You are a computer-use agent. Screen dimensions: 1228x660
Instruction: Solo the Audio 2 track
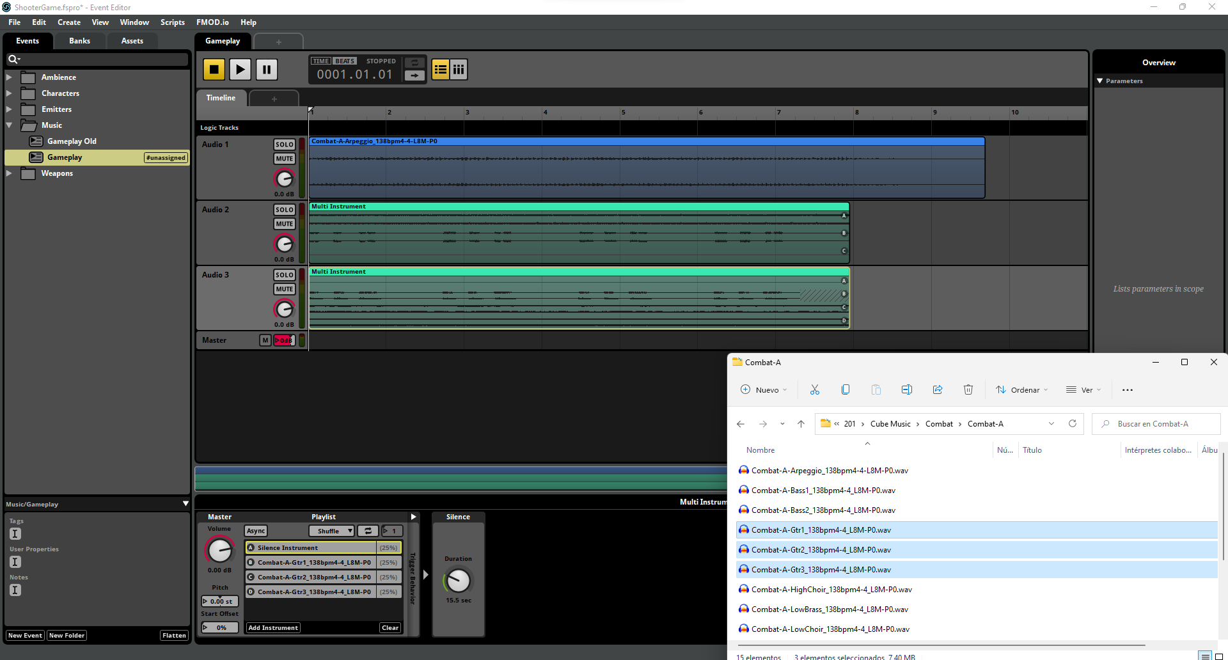pyautogui.click(x=285, y=210)
